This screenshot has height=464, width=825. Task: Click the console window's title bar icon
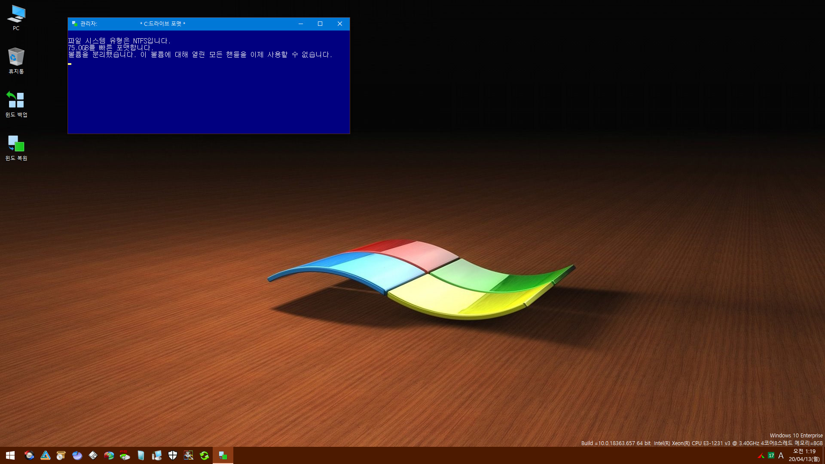75,24
